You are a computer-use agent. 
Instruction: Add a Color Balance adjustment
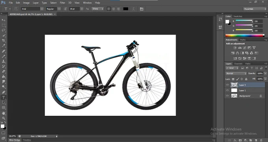(x=237, y=53)
